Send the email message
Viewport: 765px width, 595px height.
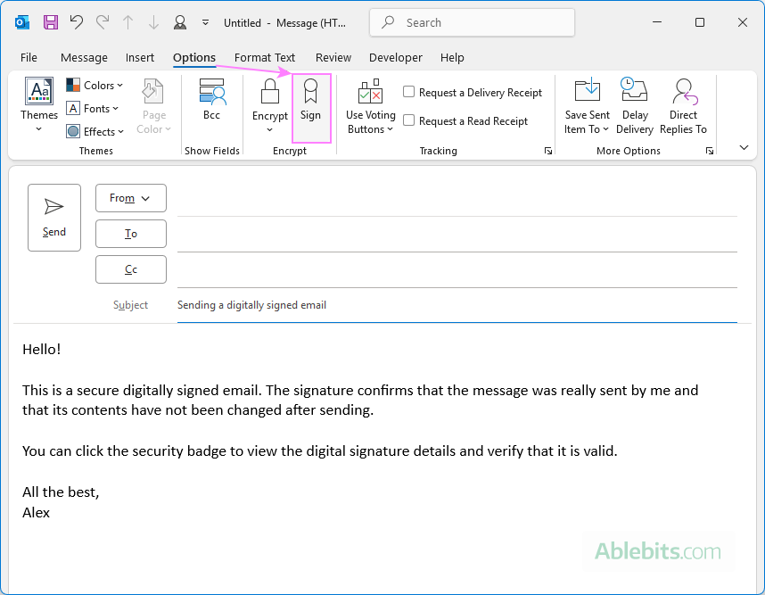(x=54, y=217)
